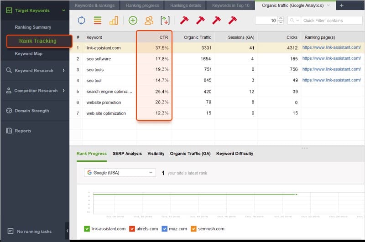The height and width of the screenshot is (242, 365).
Task: Open the Rank Progress bottom tab
Action: [92, 154]
